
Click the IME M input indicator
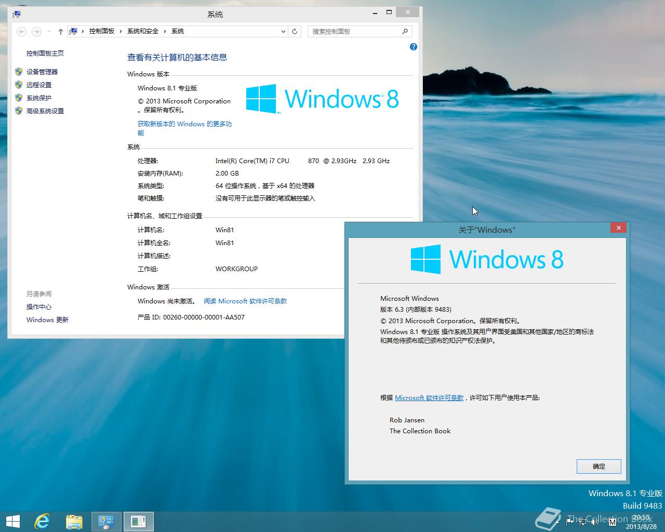[x=612, y=521]
